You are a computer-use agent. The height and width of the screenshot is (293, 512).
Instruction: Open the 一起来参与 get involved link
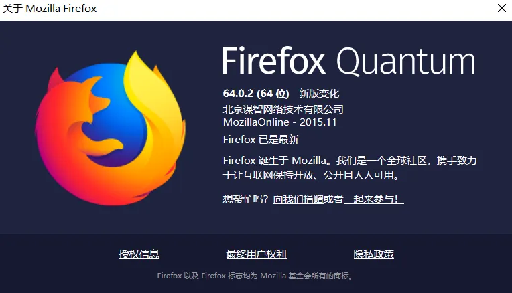click(373, 199)
